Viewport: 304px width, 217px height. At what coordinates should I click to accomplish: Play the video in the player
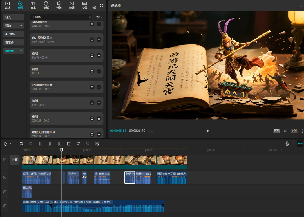[x=208, y=131]
